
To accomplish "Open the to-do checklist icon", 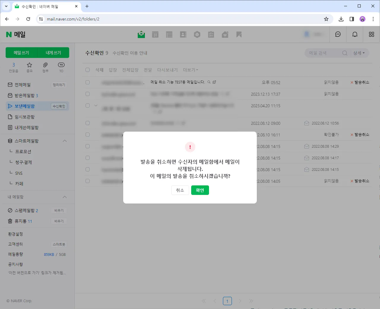I will pos(211,34).
